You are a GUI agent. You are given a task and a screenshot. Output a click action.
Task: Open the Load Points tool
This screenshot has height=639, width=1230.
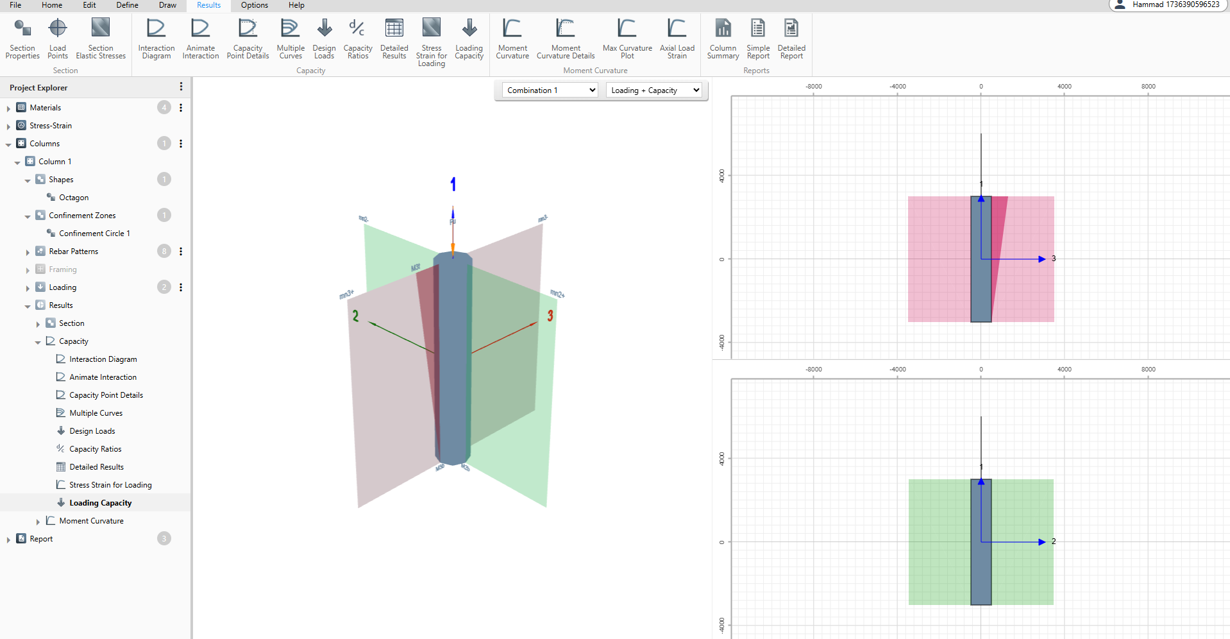coord(57,38)
